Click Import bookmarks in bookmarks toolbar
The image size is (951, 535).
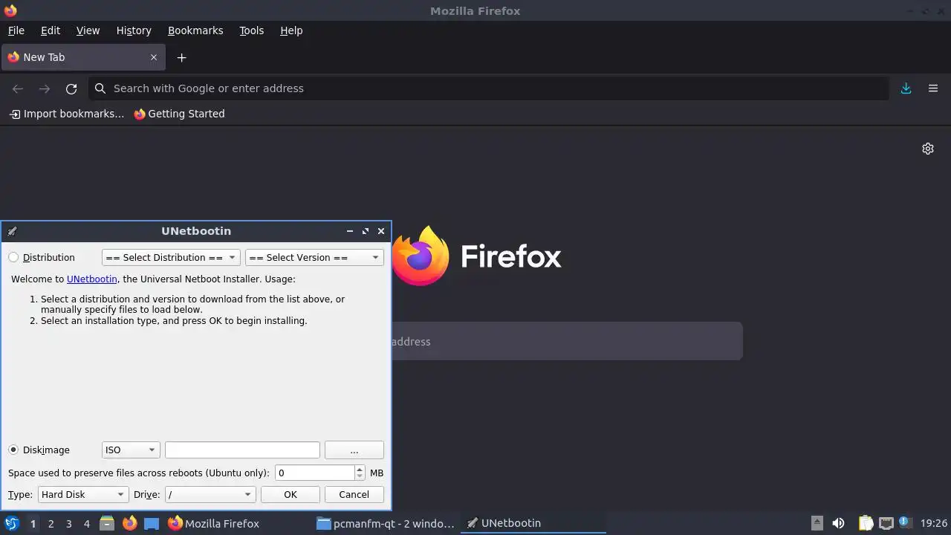(x=66, y=114)
